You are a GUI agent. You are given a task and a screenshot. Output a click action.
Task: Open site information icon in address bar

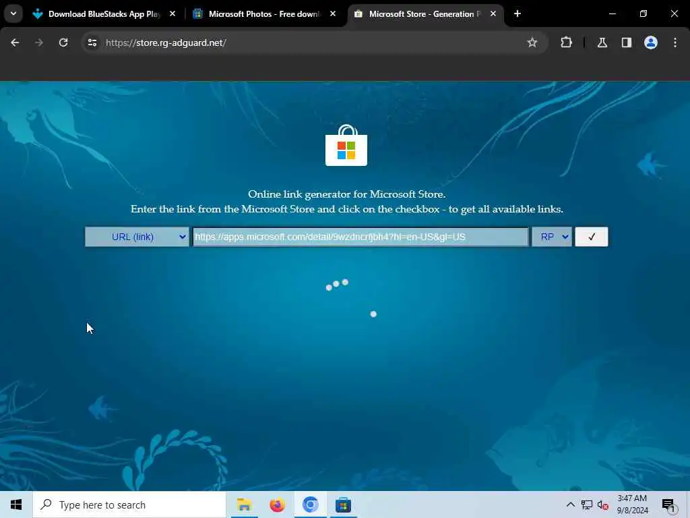[92, 42]
